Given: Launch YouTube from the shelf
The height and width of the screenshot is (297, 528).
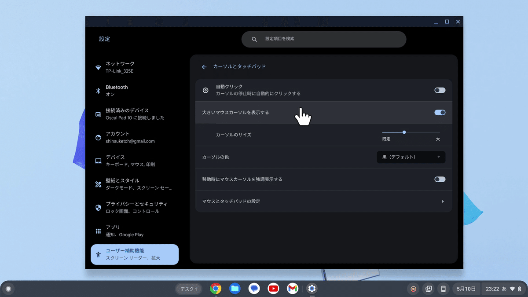Looking at the screenshot, I should [273, 289].
